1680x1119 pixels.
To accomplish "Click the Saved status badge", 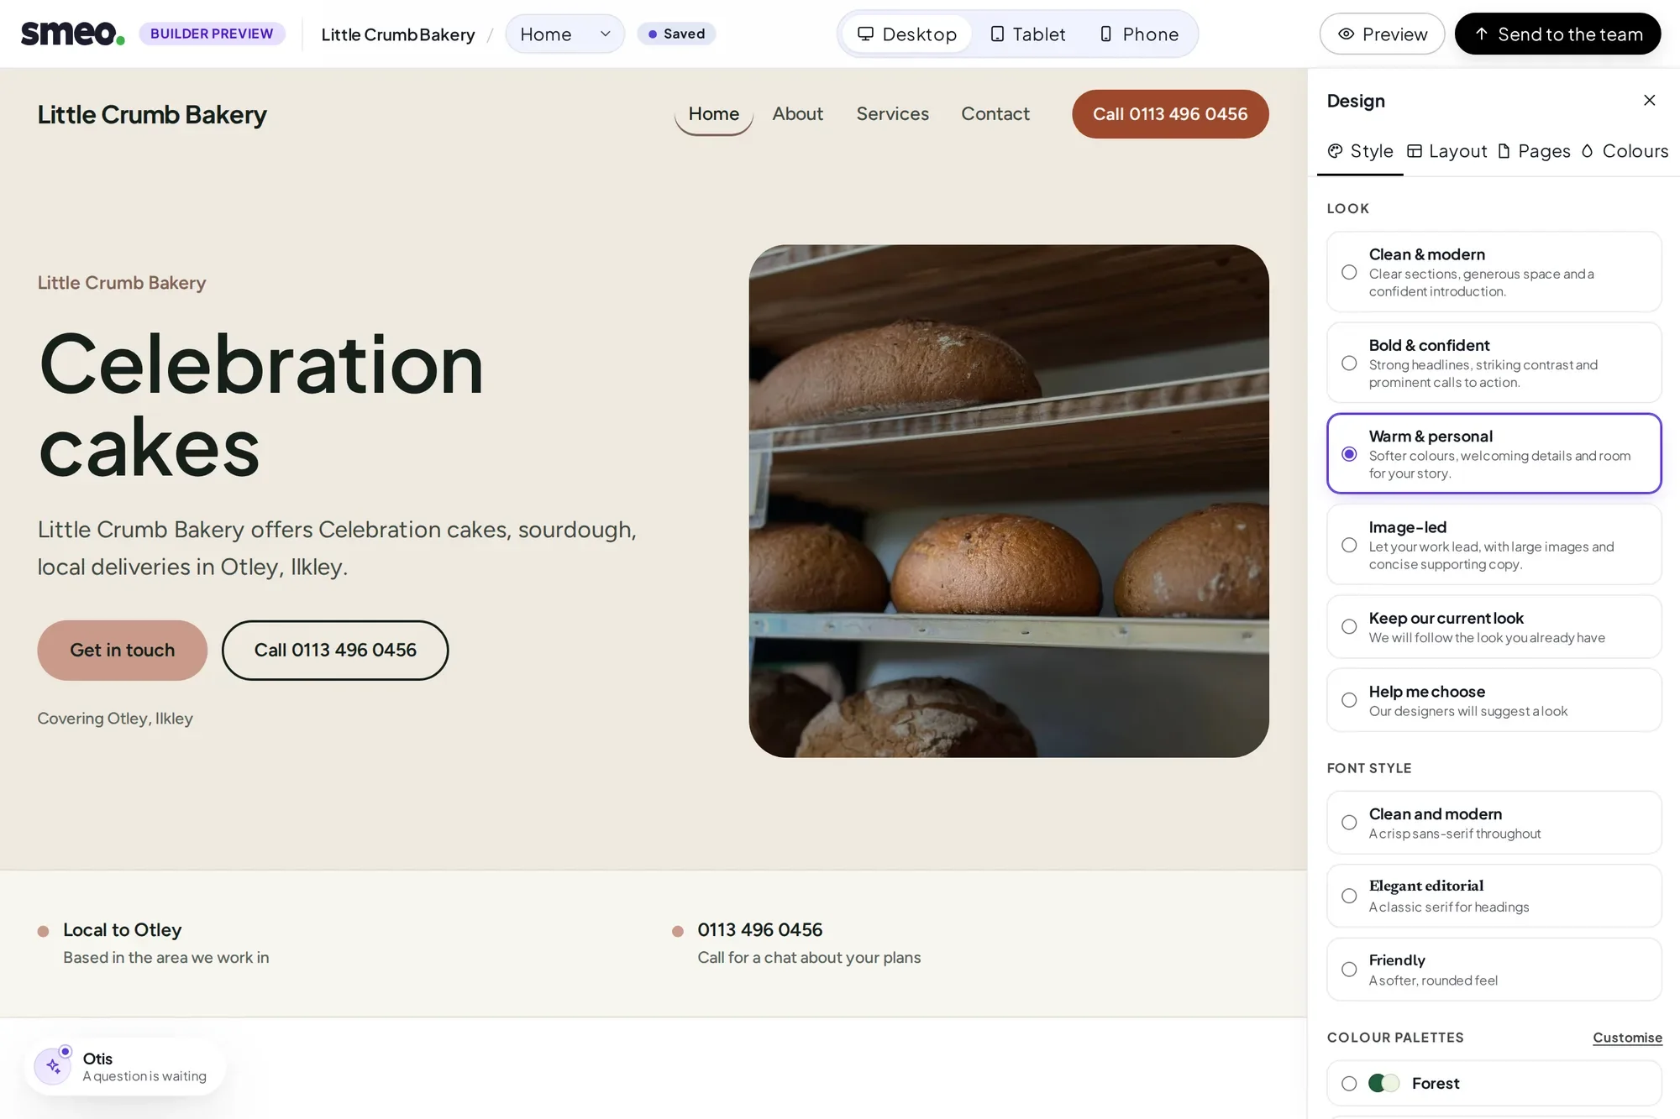I will tap(676, 34).
